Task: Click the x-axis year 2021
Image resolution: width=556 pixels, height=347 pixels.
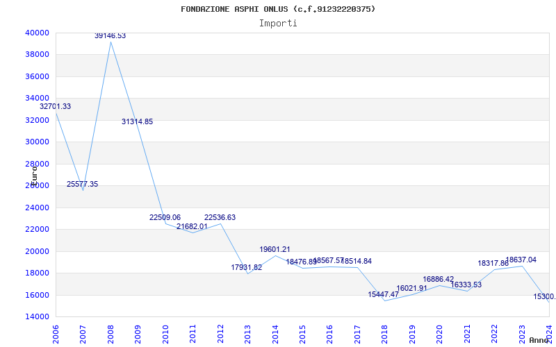Action: click(x=467, y=335)
